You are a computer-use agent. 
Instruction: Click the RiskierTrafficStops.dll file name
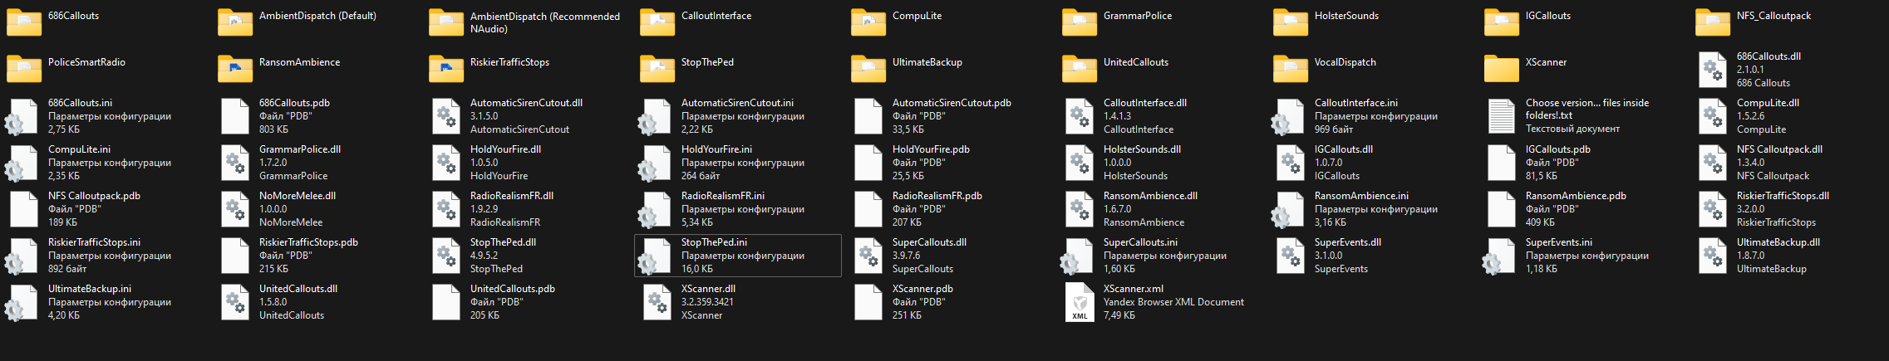tap(1783, 196)
